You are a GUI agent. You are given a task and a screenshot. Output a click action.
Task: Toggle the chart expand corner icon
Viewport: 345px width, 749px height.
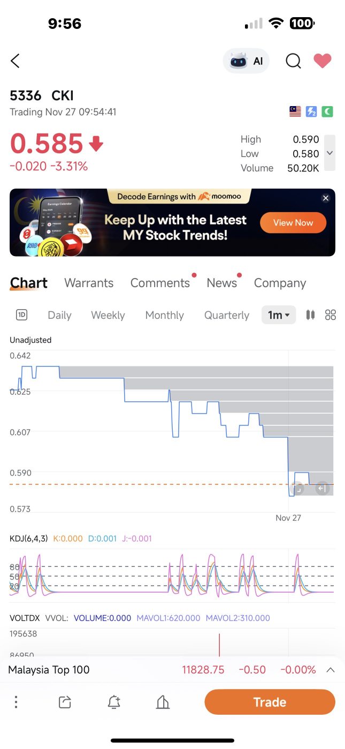tap(297, 488)
